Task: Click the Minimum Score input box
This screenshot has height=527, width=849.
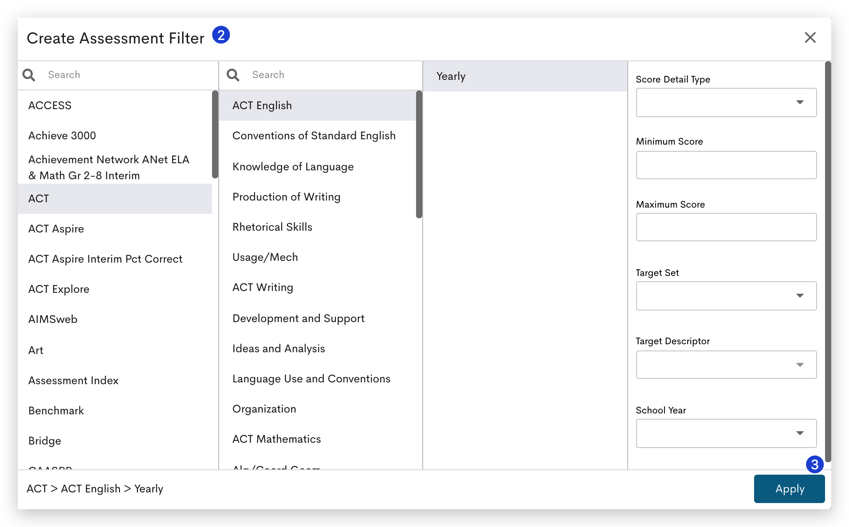Action: [726, 165]
